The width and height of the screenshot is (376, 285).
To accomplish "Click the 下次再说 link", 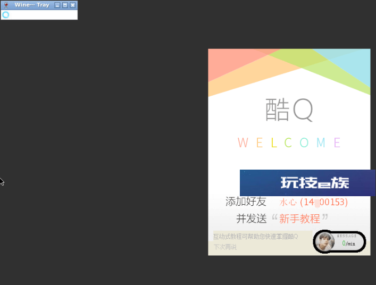I will coord(225,247).
